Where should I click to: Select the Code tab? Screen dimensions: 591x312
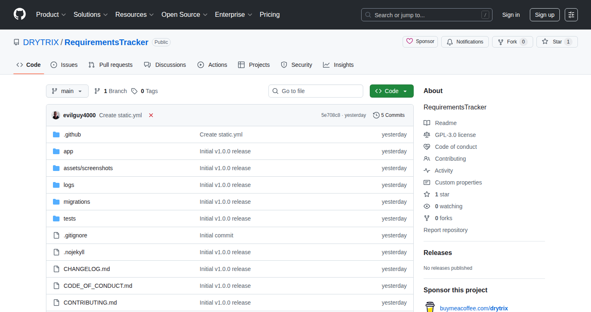click(29, 65)
